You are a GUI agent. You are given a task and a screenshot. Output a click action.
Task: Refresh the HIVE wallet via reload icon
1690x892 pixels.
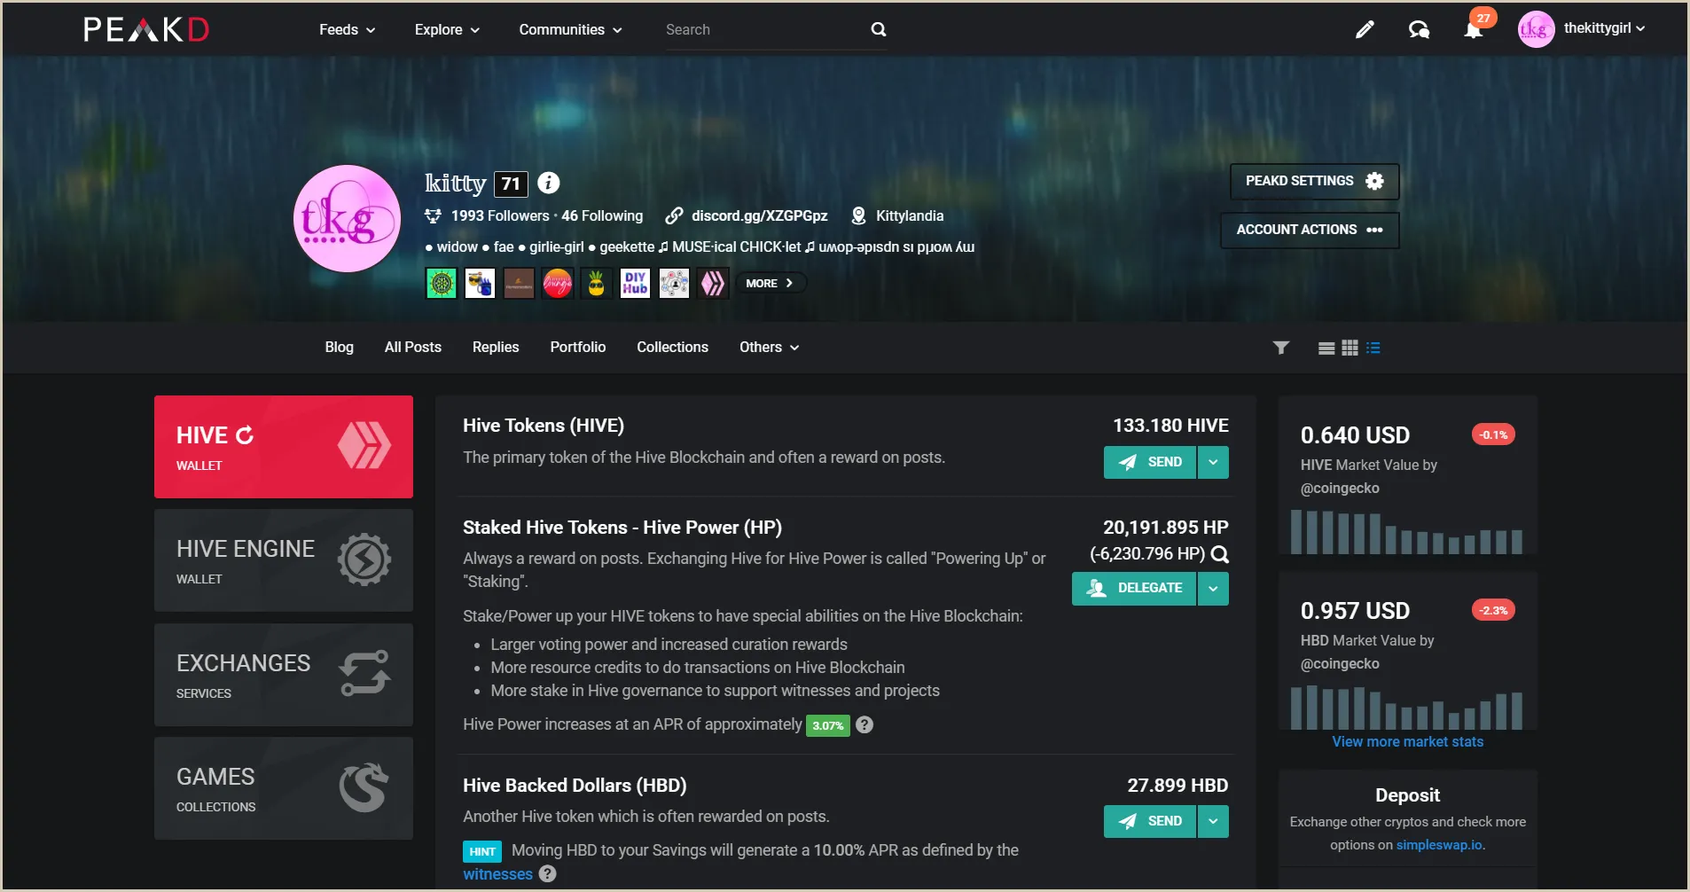click(245, 435)
